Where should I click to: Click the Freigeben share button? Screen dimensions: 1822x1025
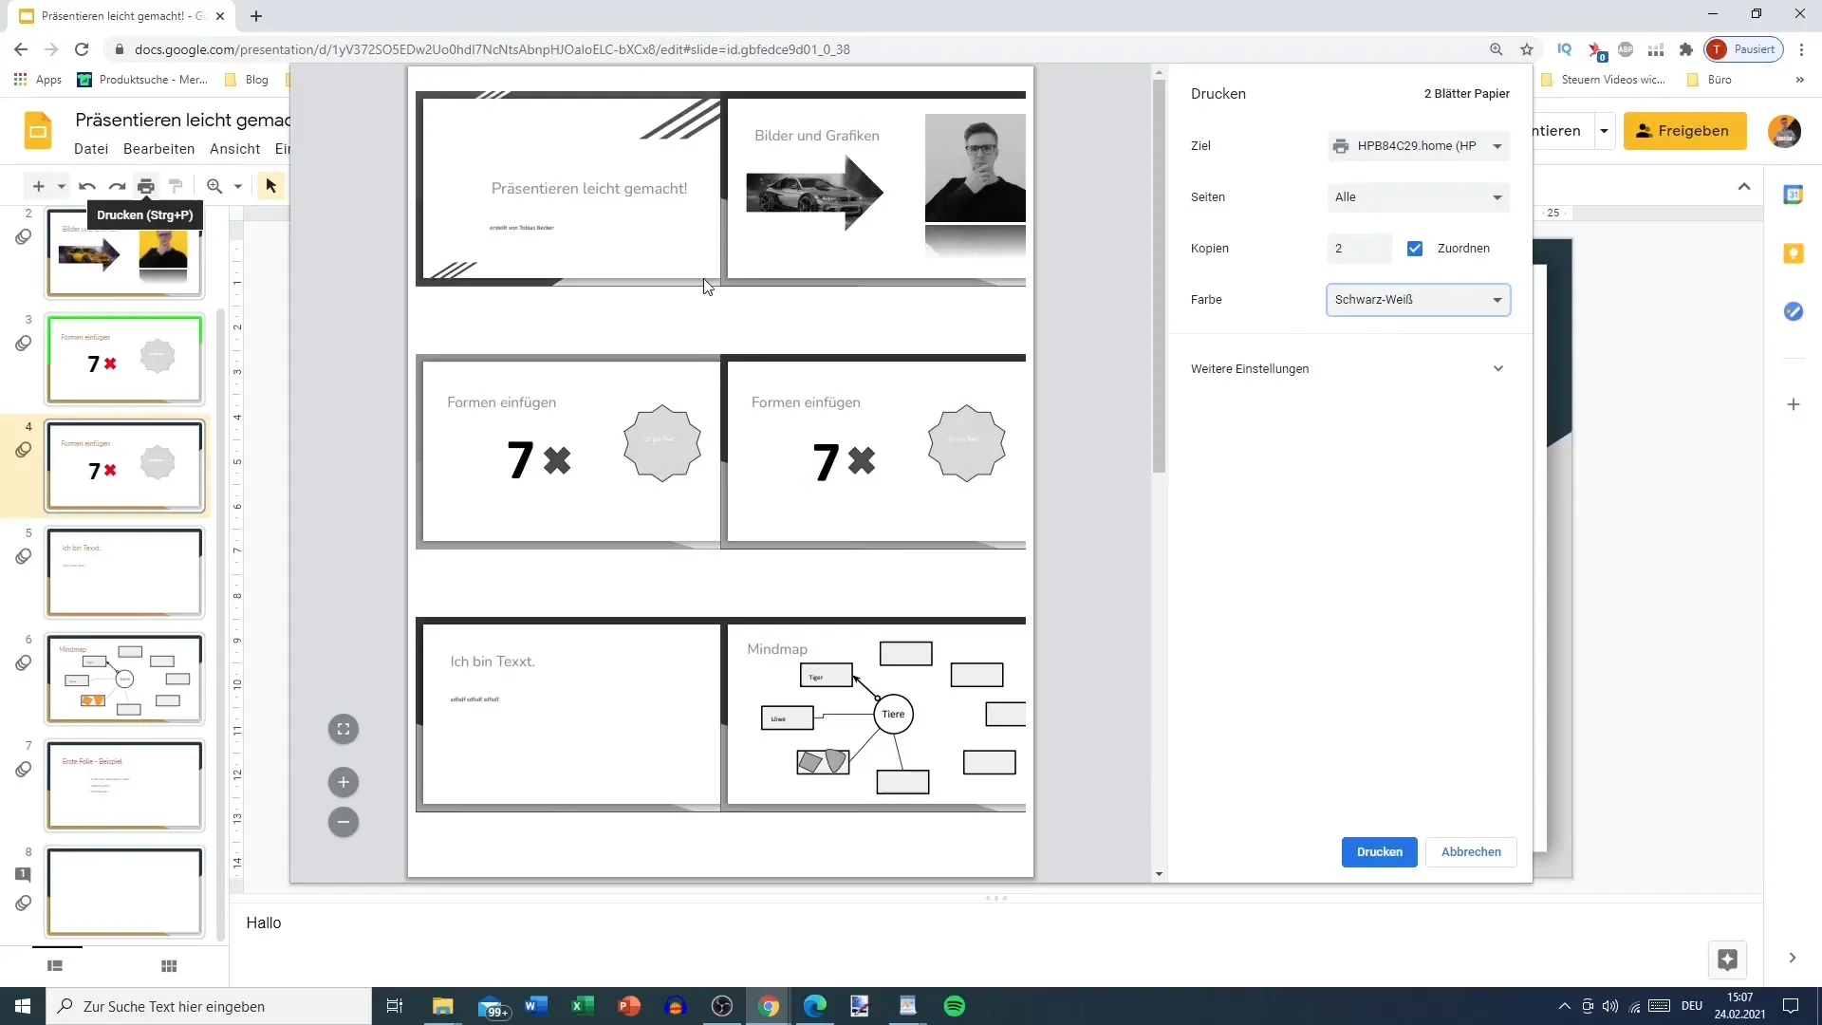click(x=1684, y=131)
